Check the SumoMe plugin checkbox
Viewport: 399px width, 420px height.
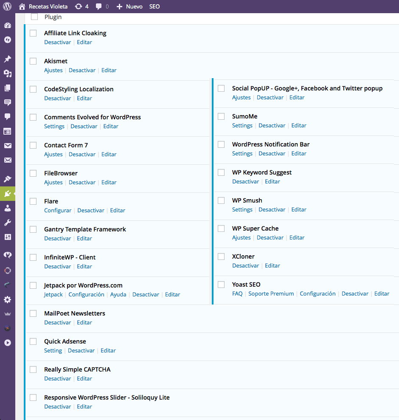coord(221,116)
